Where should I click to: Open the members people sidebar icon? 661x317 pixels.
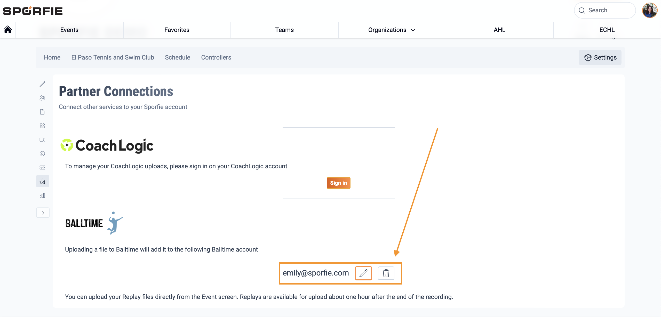point(42,98)
